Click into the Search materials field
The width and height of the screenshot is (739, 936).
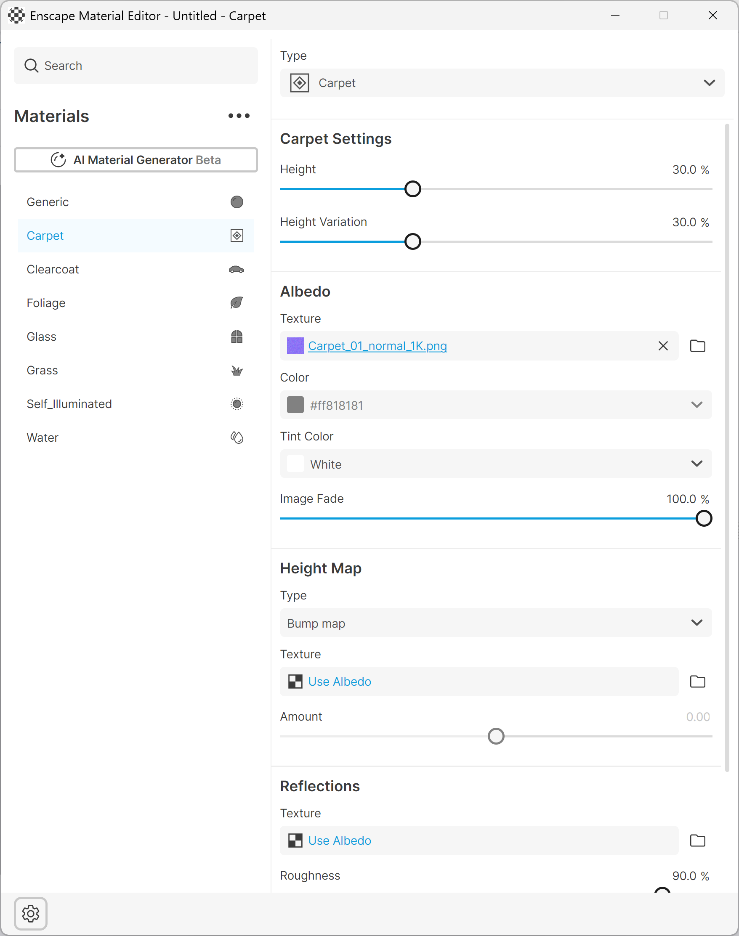[x=136, y=66]
